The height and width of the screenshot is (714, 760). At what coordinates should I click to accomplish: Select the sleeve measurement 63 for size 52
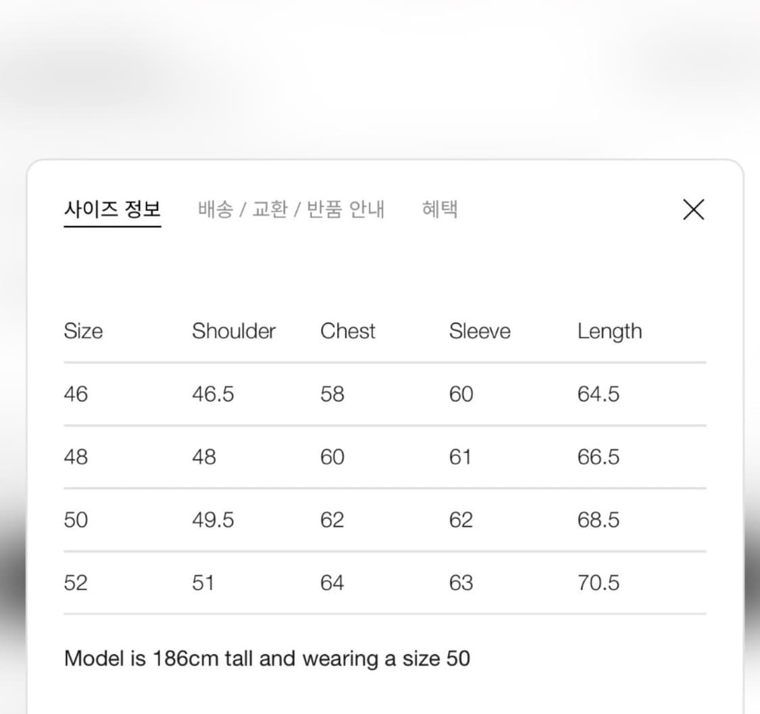pyautogui.click(x=461, y=583)
